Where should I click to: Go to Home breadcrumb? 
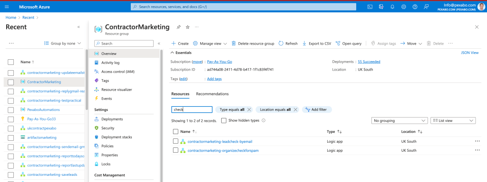11,18
